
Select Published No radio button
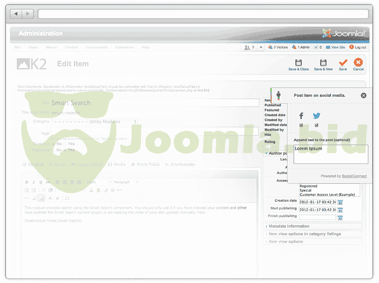point(53,150)
